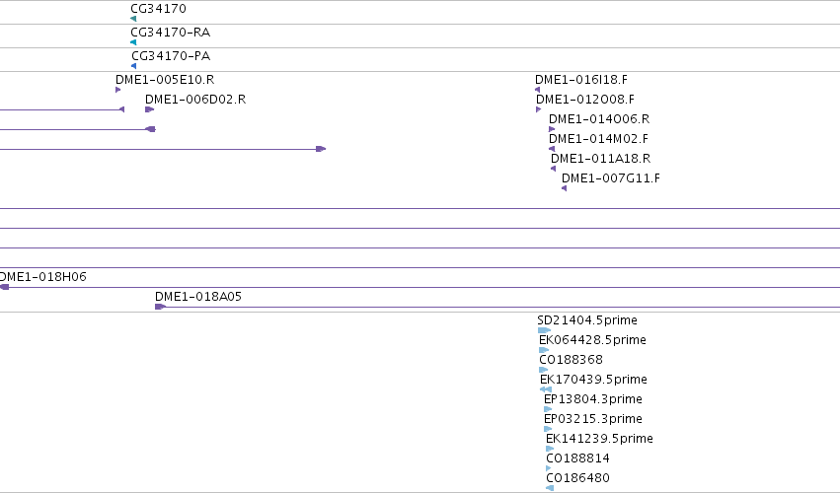Select the EP03215.3prime arrow glyph
The image size is (840, 493).
point(548,429)
